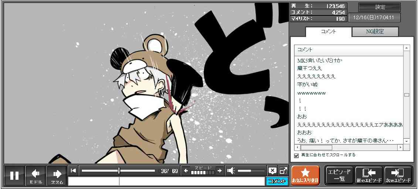Click the ススム (forward) arrow button
This screenshot has height=189, width=418.
pyautogui.click(x=57, y=175)
